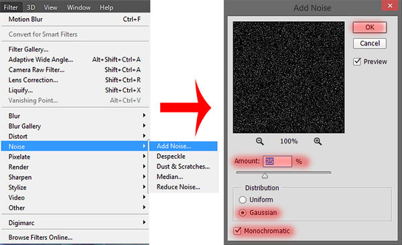Expand the Pixelate submenu
The width and height of the screenshot is (402, 245).
(x=75, y=157)
